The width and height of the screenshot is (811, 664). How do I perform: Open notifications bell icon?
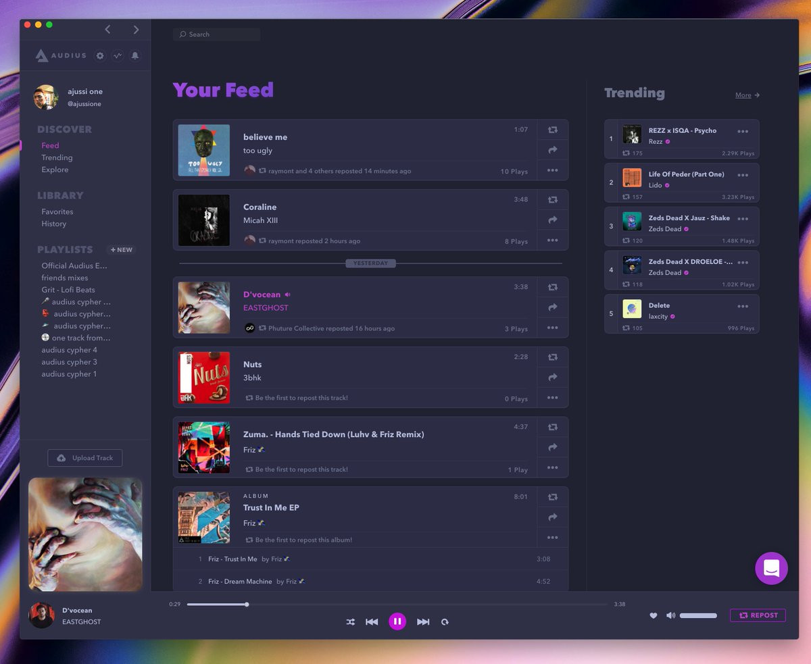(x=135, y=55)
